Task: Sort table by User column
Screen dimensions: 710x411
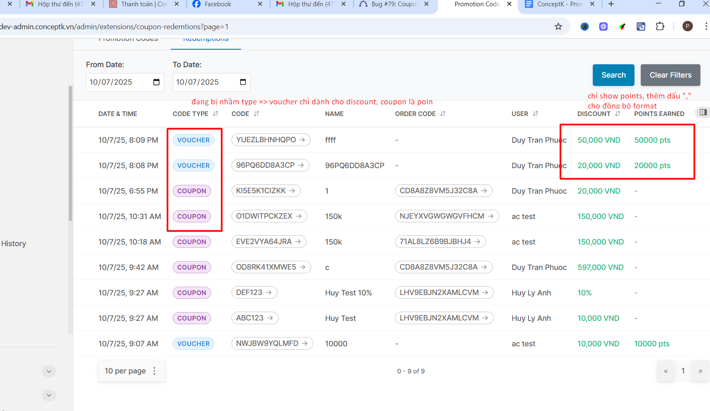Action: 535,114
